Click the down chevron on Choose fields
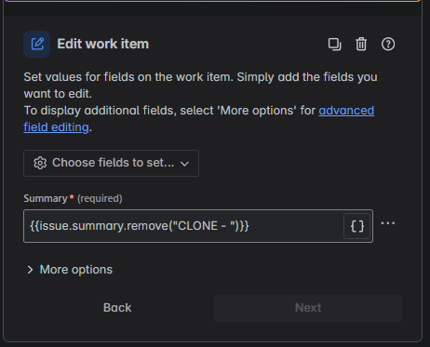 click(x=184, y=164)
